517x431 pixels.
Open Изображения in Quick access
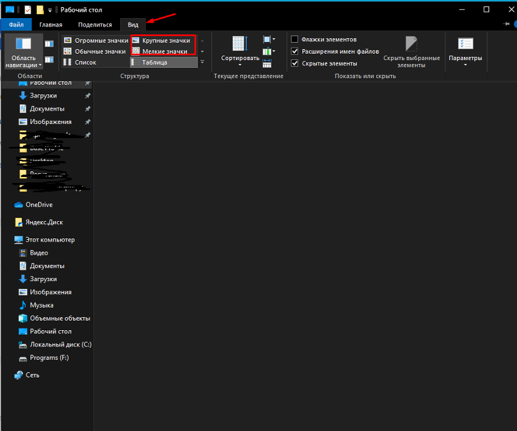coord(50,122)
